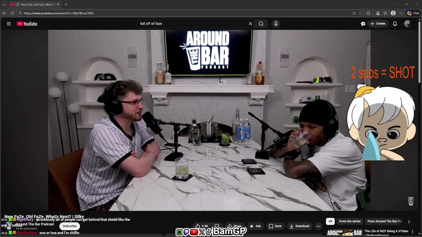Open the Copilot Chat button
This screenshot has width=422, height=237.
point(413,13)
